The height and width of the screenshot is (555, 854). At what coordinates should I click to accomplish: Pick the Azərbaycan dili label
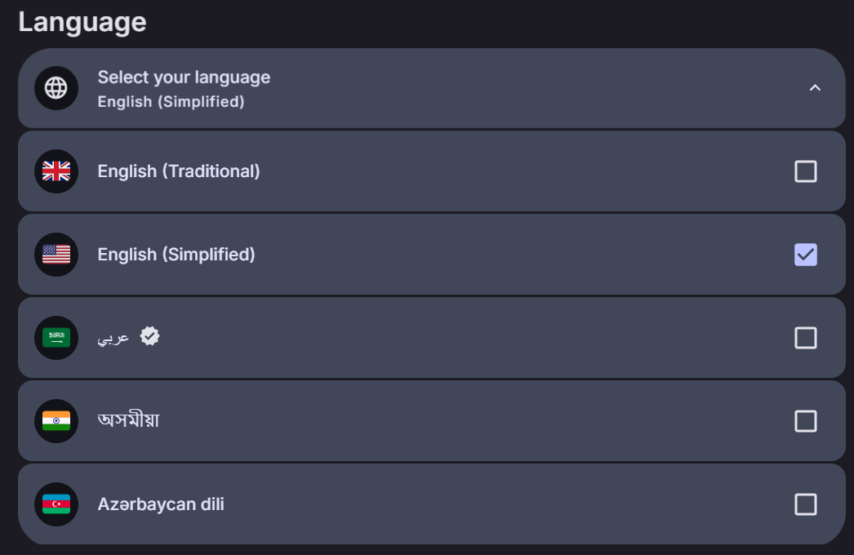161,504
